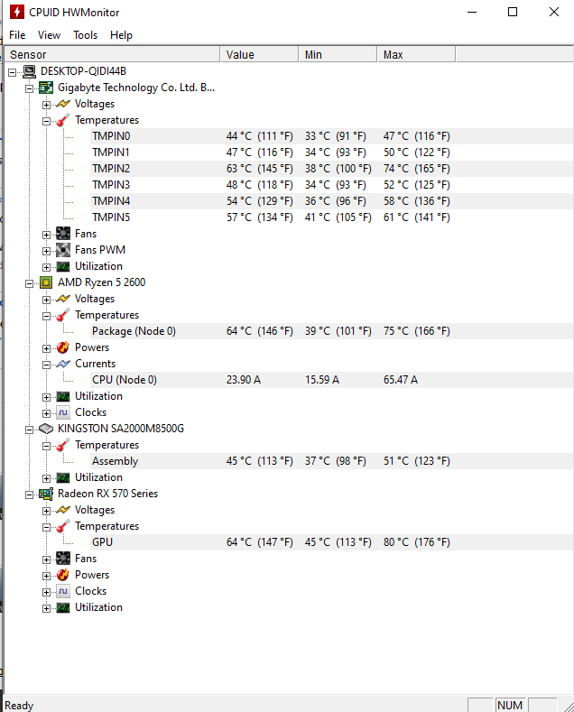
Task: Click the DESKTOP-QIDI44B computer icon
Action: pyautogui.click(x=29, y=71)
